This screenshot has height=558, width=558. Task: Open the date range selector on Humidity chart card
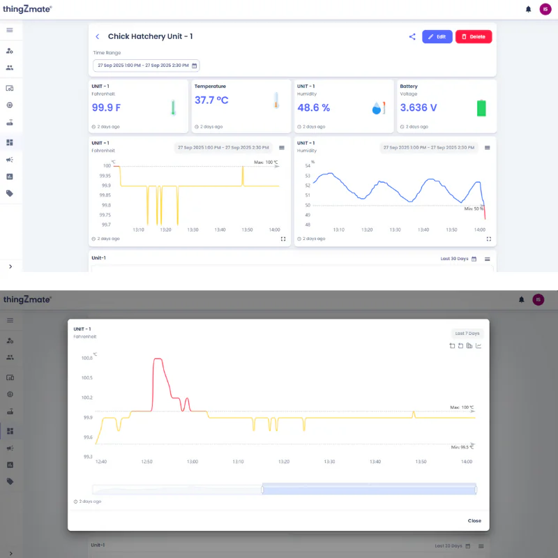pos(429,147)
